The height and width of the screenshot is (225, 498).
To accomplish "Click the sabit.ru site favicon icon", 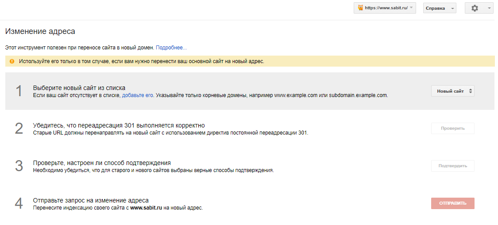I will (360, 8).
